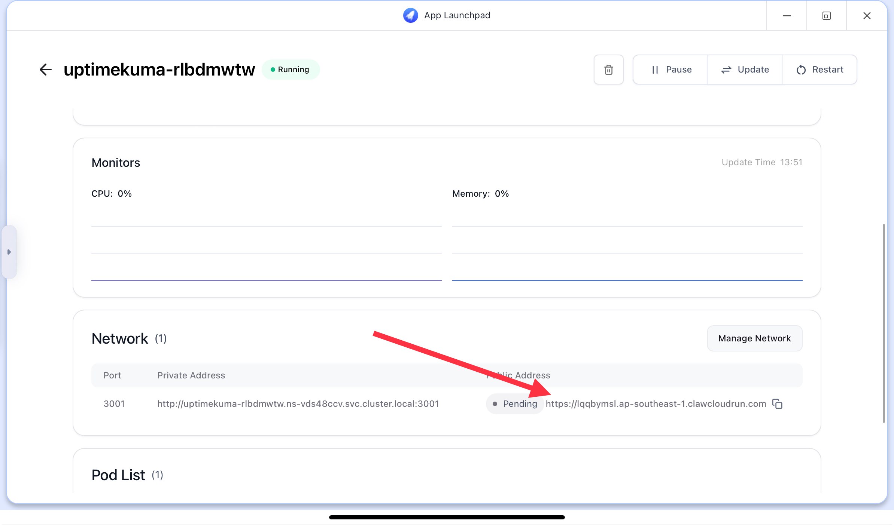The height and width of the screenshot is (525, 894).
Task: Click the app title uptimekuma-rlbdmwtw
Action: point(159,70)
